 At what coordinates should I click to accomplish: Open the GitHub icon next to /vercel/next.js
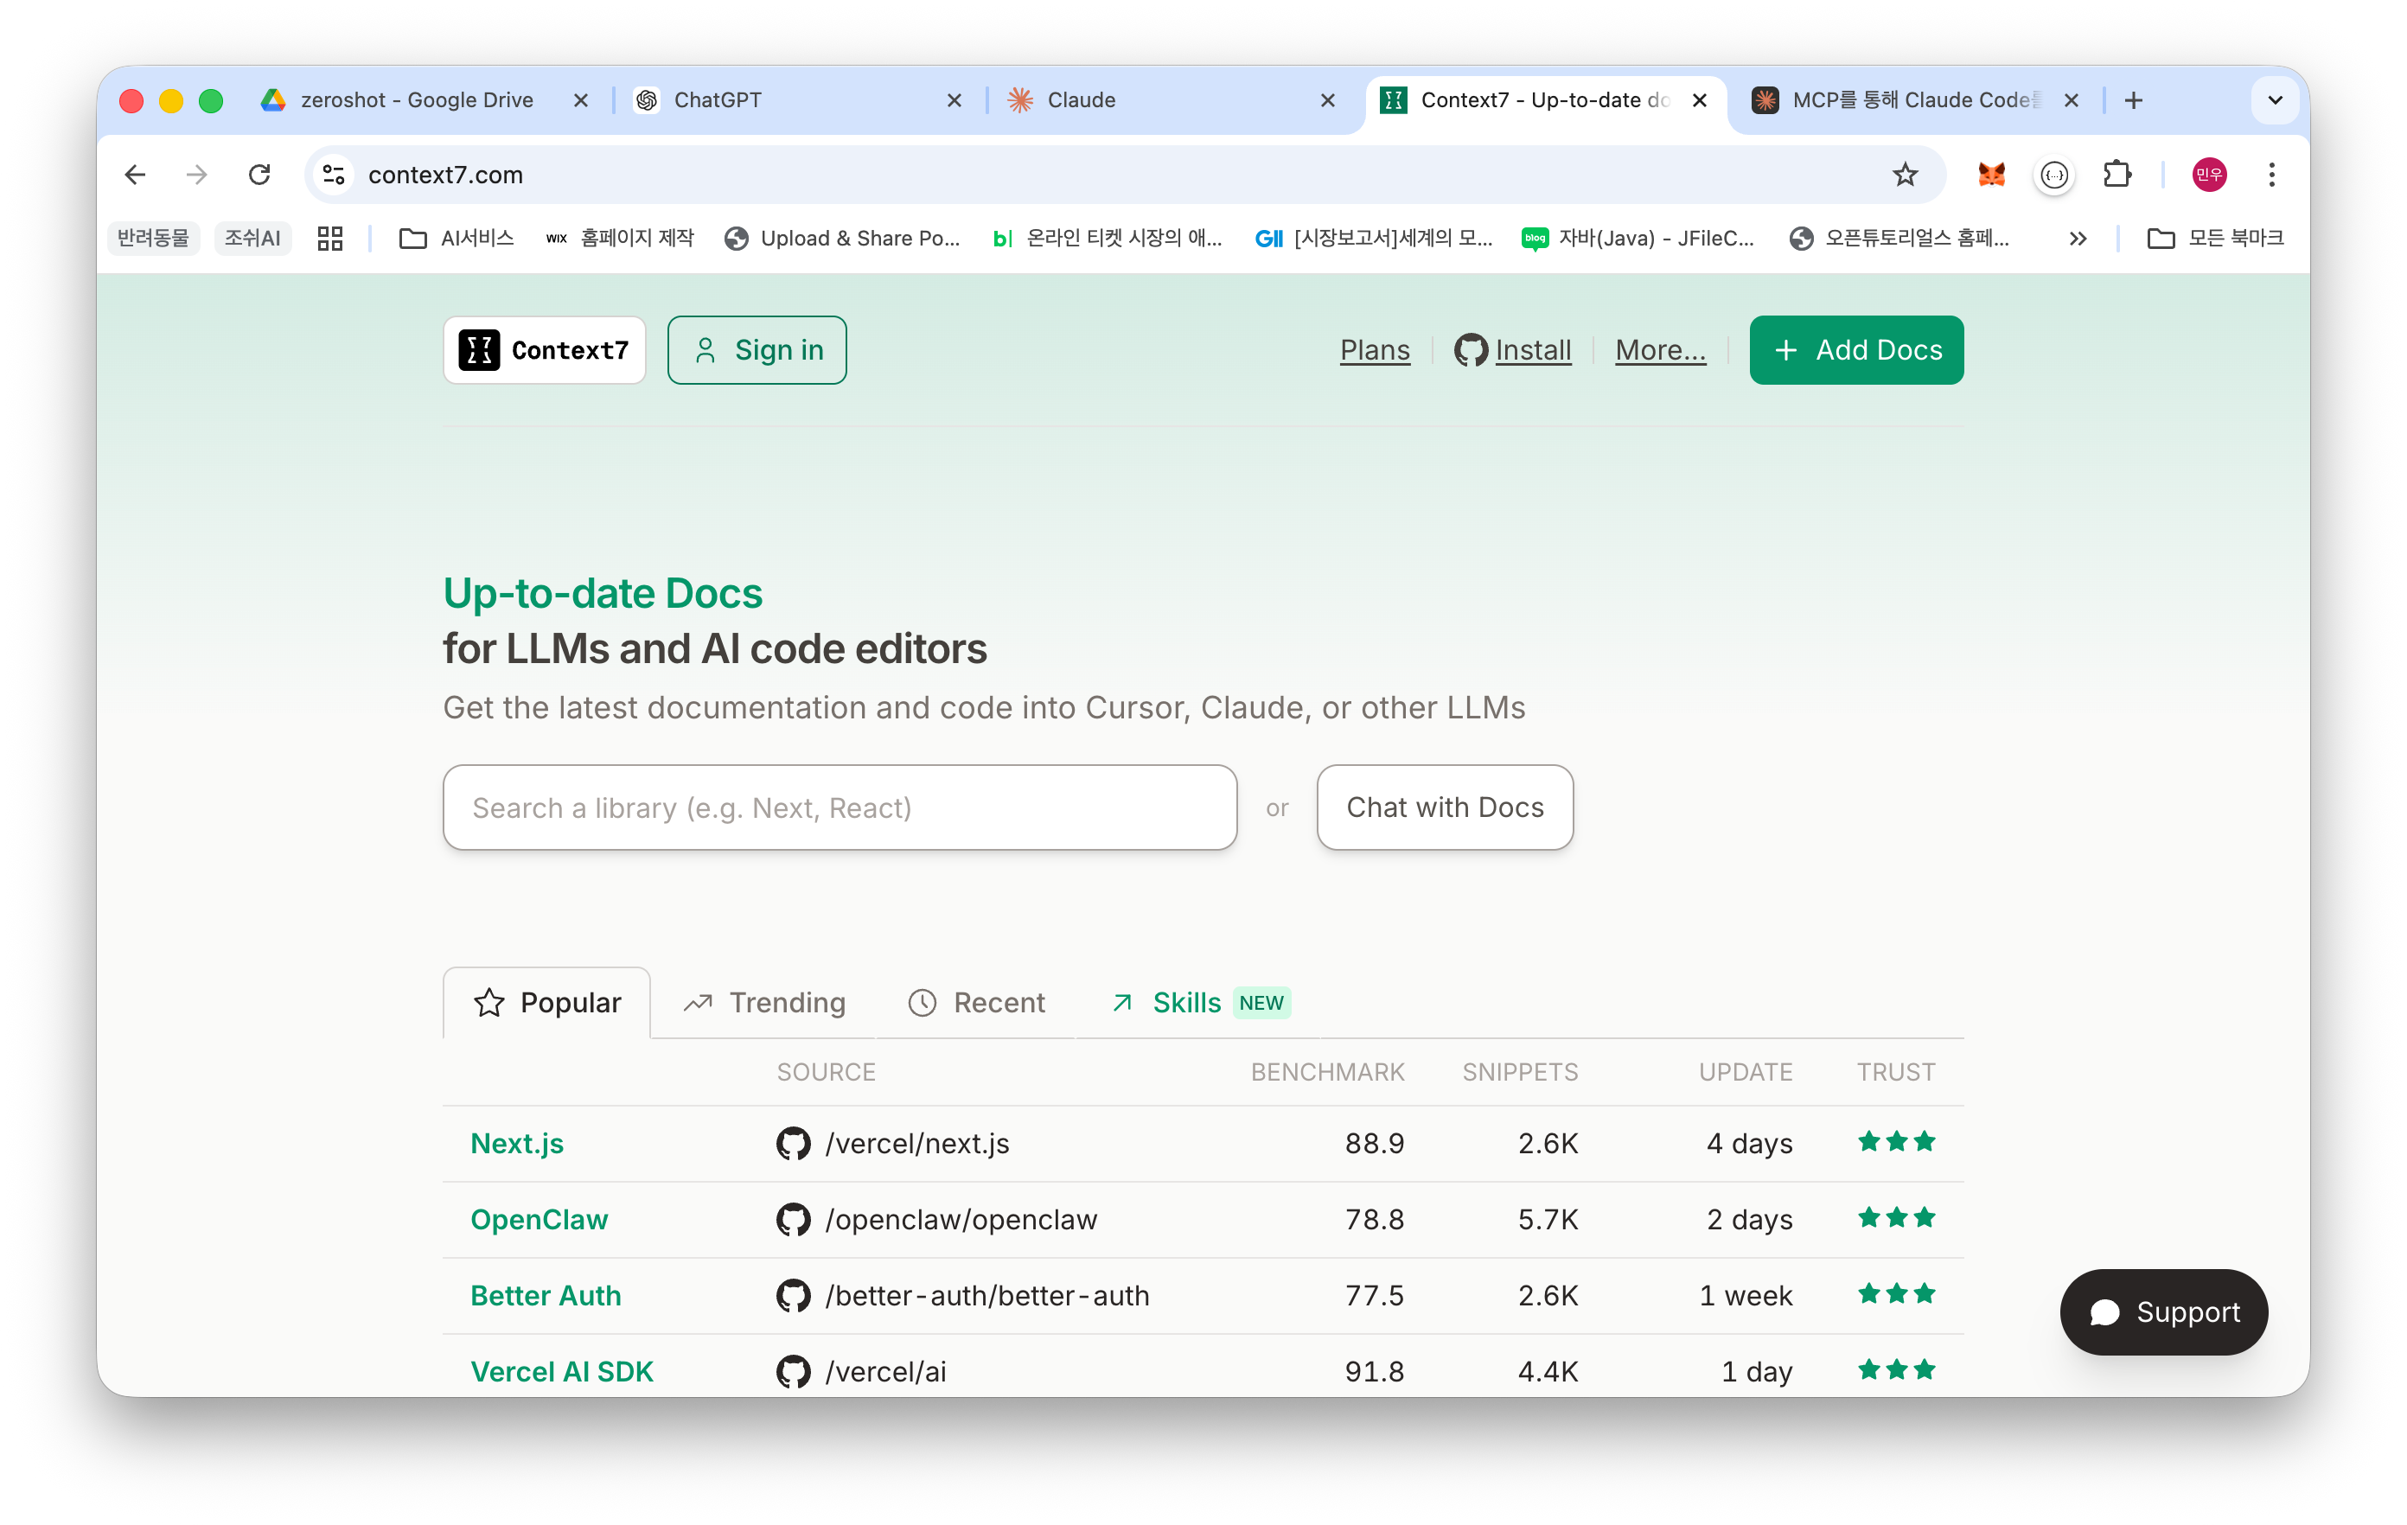coord(794,1143)
